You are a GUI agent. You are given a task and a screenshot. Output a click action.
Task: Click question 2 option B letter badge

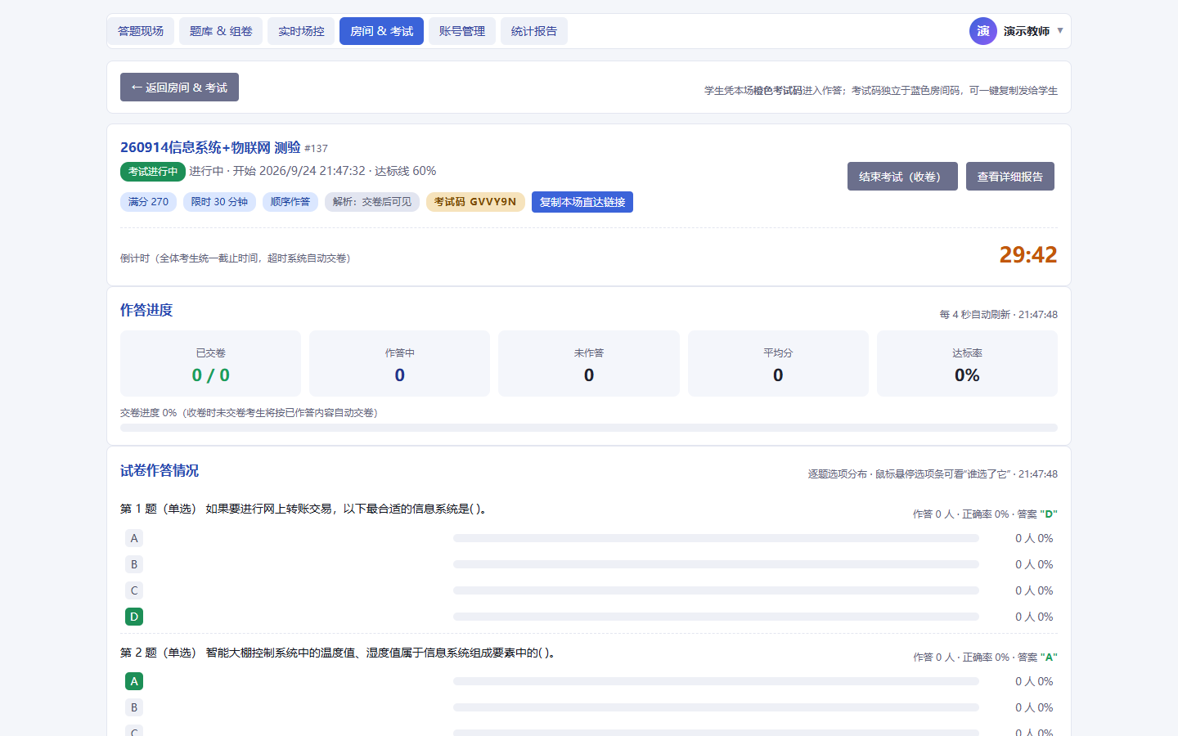click(x=134, y=707)
